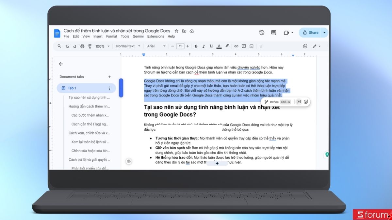The width and height of the screenshot is (392, 220).
Task: Add a new document tab
Action: [x=109, y=77]
